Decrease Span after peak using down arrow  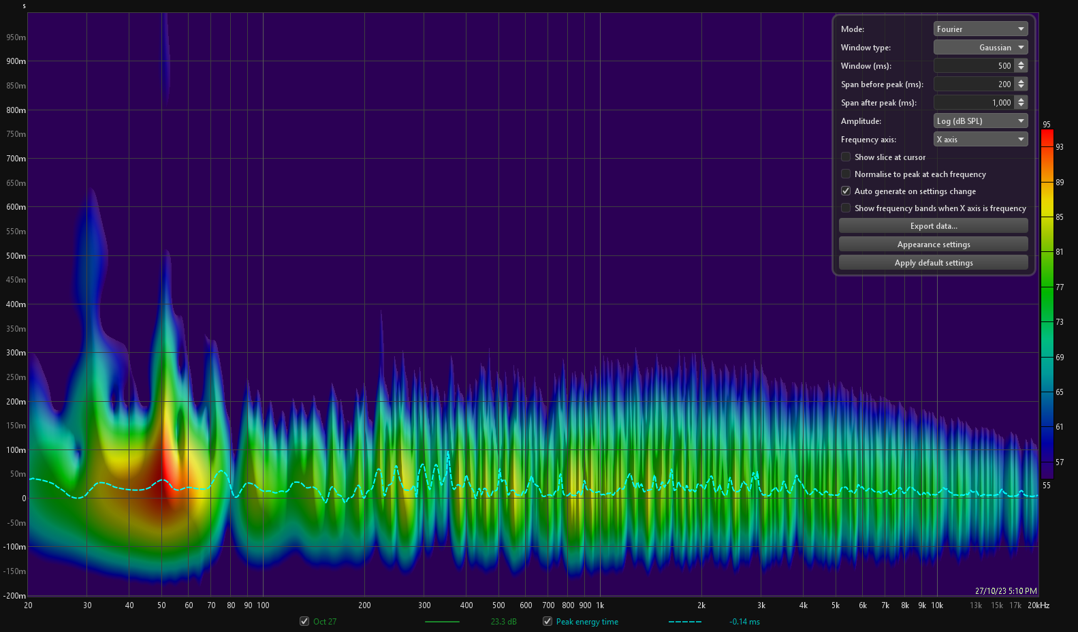point(1021,106)
